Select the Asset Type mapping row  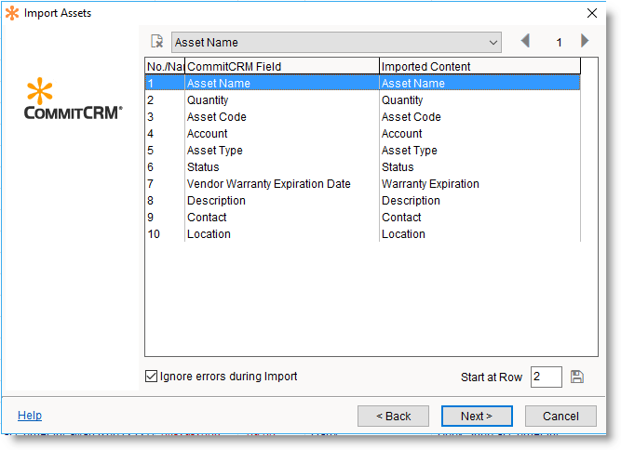pyautogui.click(x=214, y=151)
